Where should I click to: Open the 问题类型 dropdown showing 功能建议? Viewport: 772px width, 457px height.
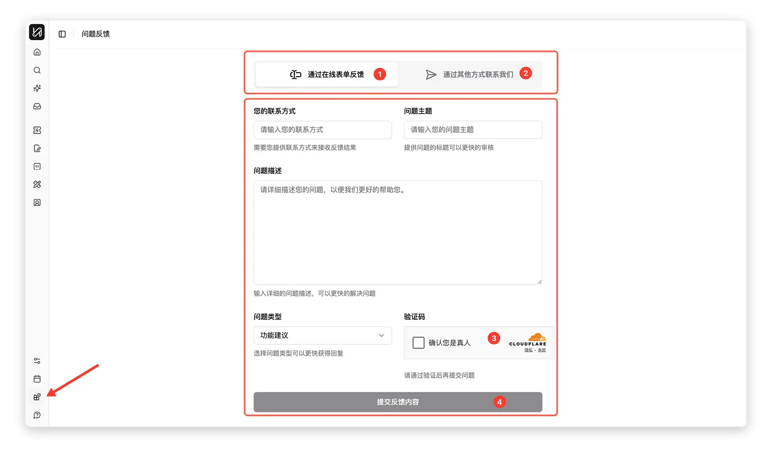tap(322, 336)
